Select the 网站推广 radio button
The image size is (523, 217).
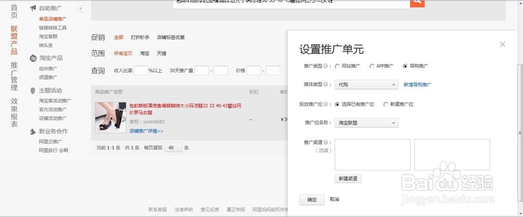337,66
